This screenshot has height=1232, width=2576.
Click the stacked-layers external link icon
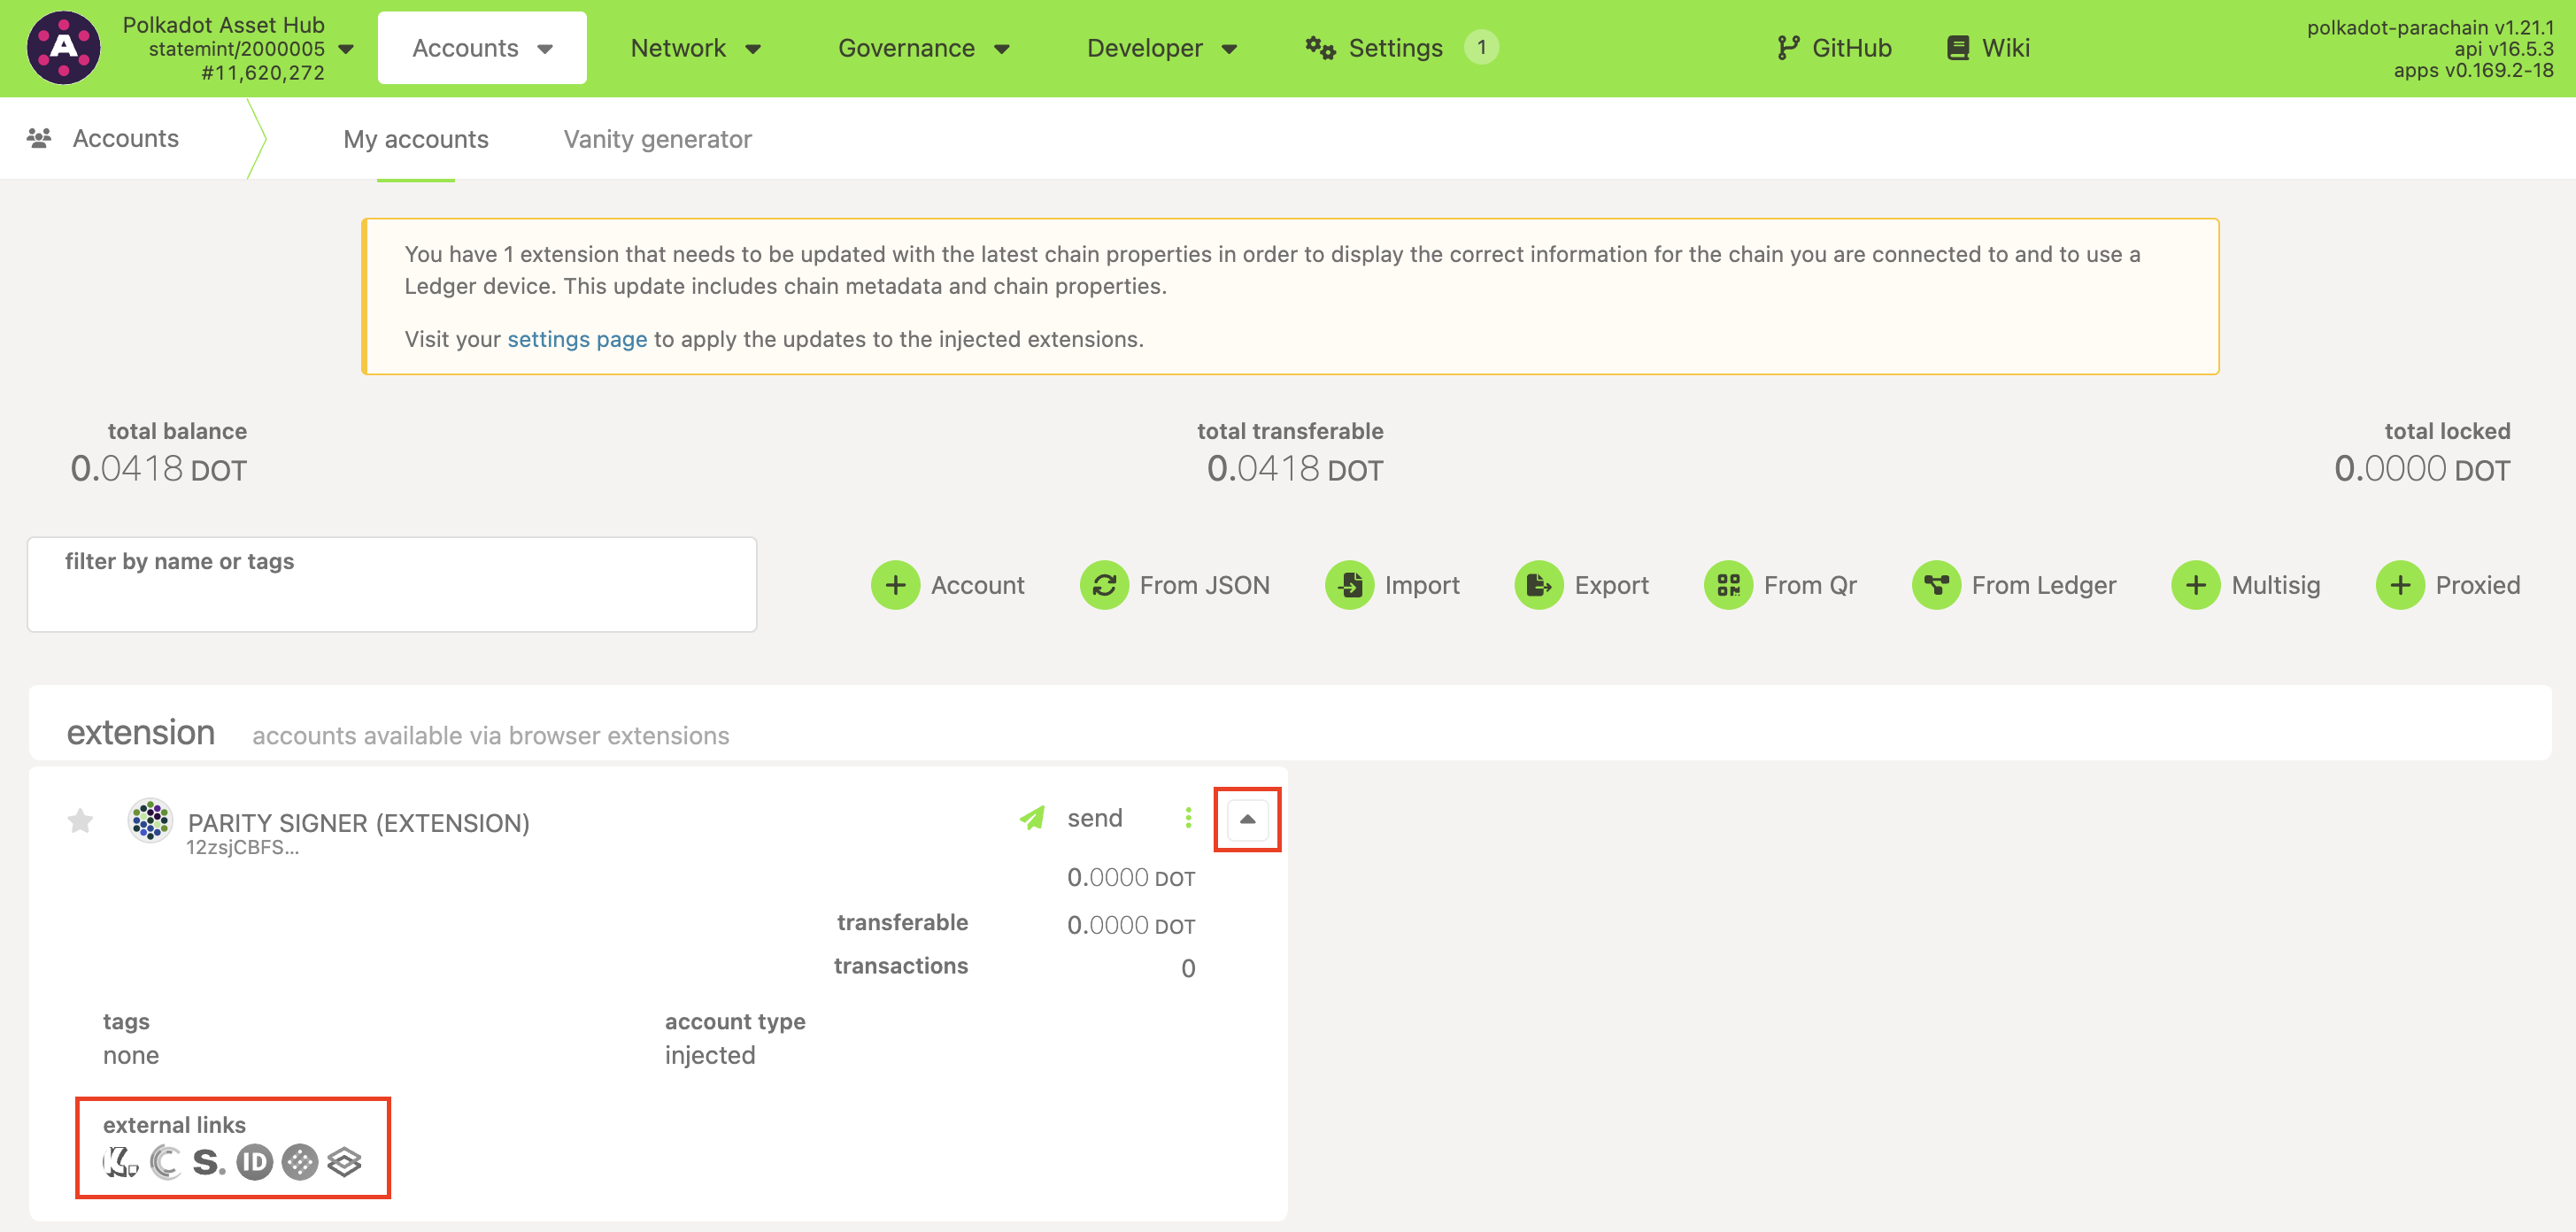pos(344,1161)
